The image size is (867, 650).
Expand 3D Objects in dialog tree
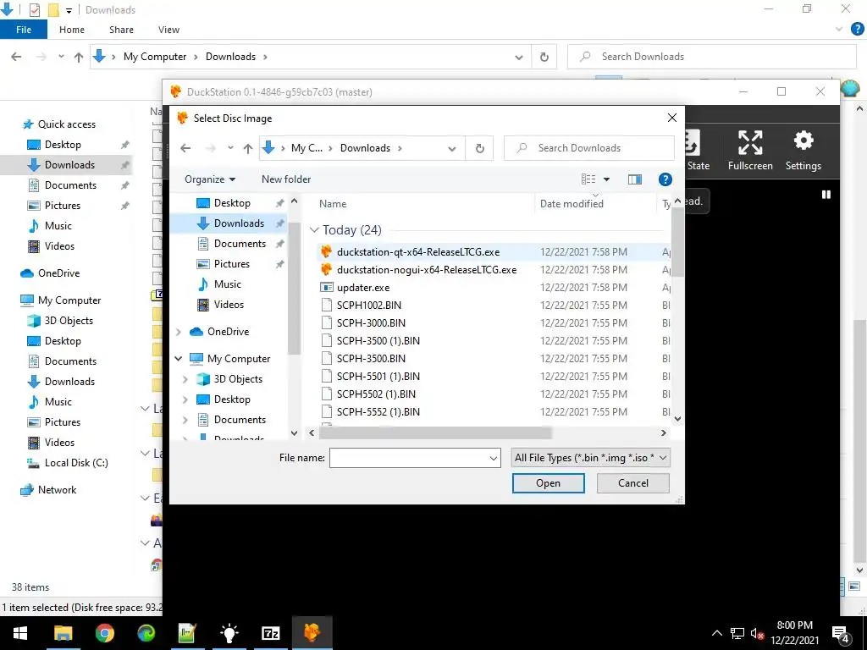click(x=185, y=379)
